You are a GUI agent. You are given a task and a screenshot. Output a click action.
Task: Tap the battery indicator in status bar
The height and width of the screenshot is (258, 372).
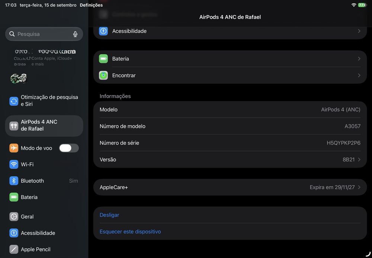point(362,5)
